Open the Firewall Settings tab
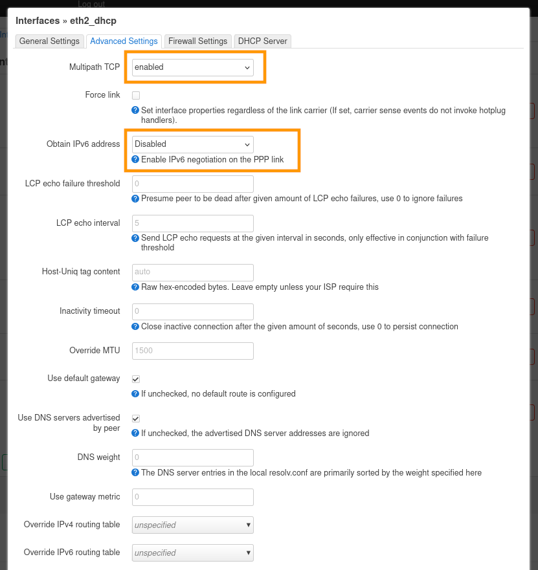The image size is (538, 570). coord(197,41)
